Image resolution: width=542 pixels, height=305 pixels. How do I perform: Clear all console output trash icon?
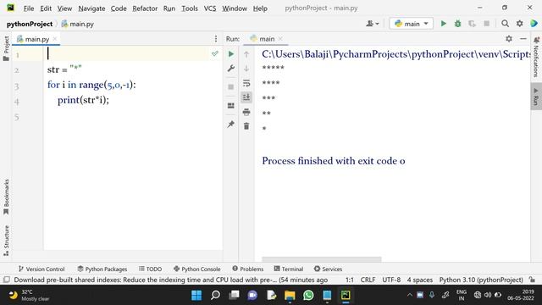click(x=246, y=126)
